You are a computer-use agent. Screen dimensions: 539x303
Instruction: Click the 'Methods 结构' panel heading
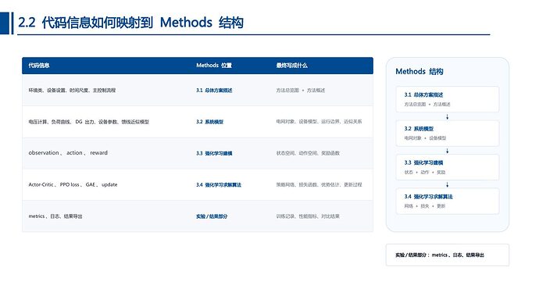419,72
